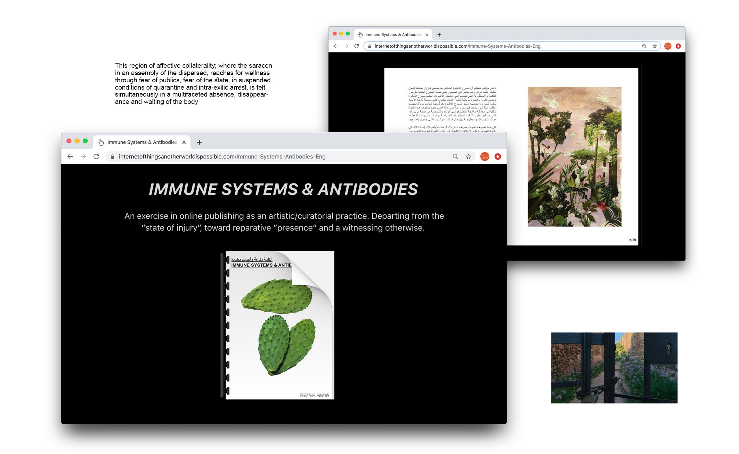Click the forward arrow in front browser
Screen dimensions: 739x454
click(x=83, y=157)
